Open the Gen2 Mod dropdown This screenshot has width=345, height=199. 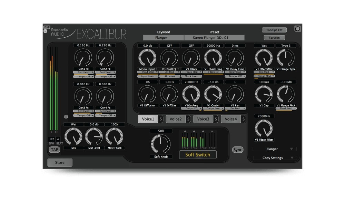click(x=106, y=72)
